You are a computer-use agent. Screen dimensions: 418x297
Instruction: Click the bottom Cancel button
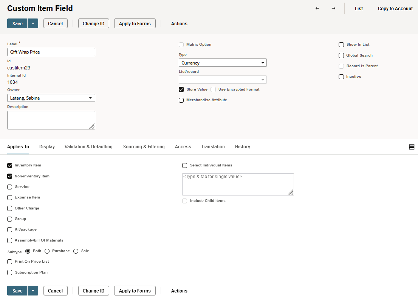[x=56, y=291]
